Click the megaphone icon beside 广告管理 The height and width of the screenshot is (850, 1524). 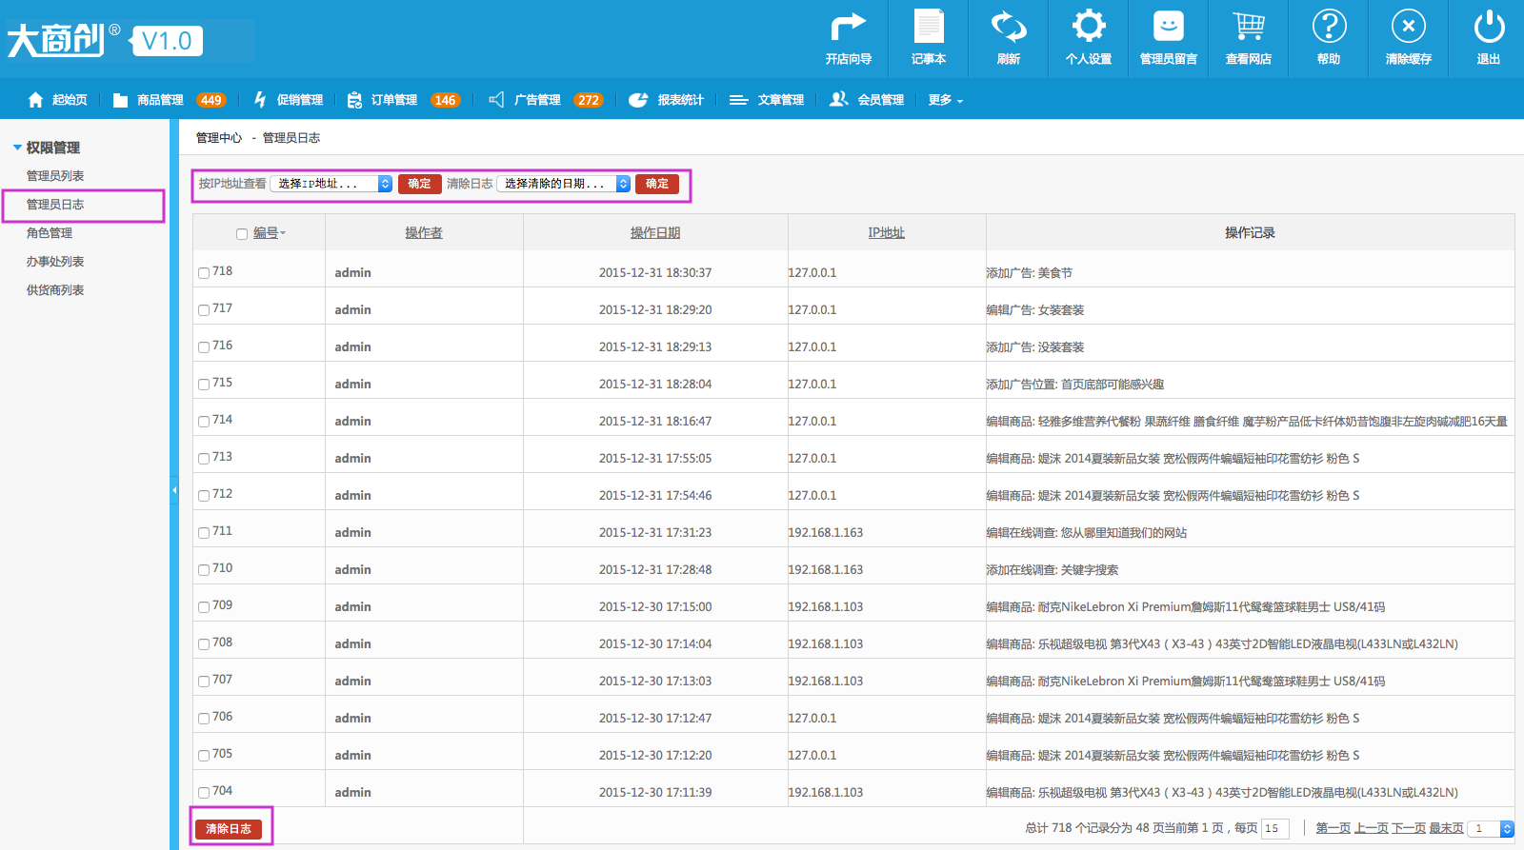click(496, 99)
